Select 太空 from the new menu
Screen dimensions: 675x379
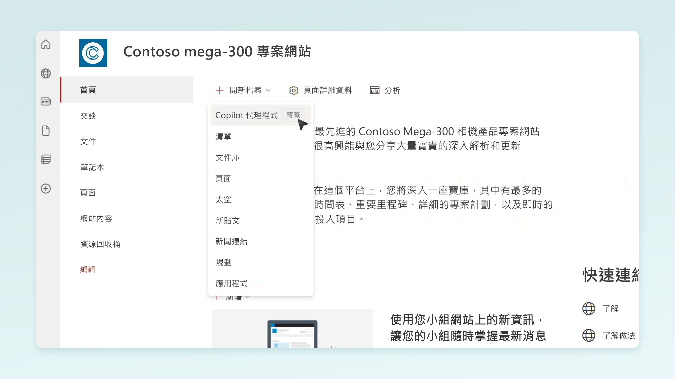pos(261,200)
